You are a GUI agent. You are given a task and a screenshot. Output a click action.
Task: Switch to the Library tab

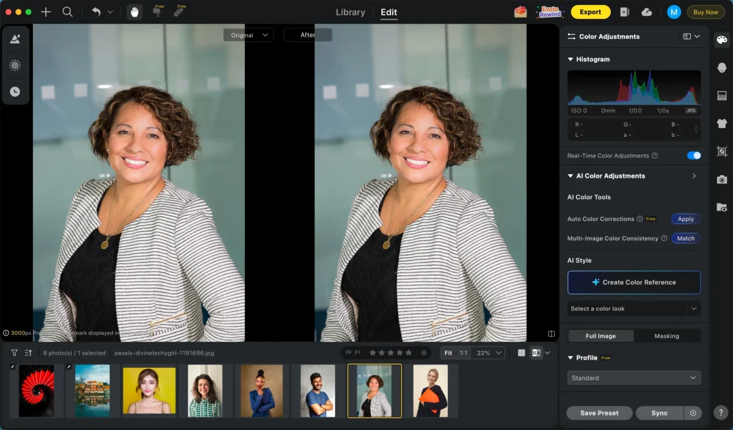(351, 12)
